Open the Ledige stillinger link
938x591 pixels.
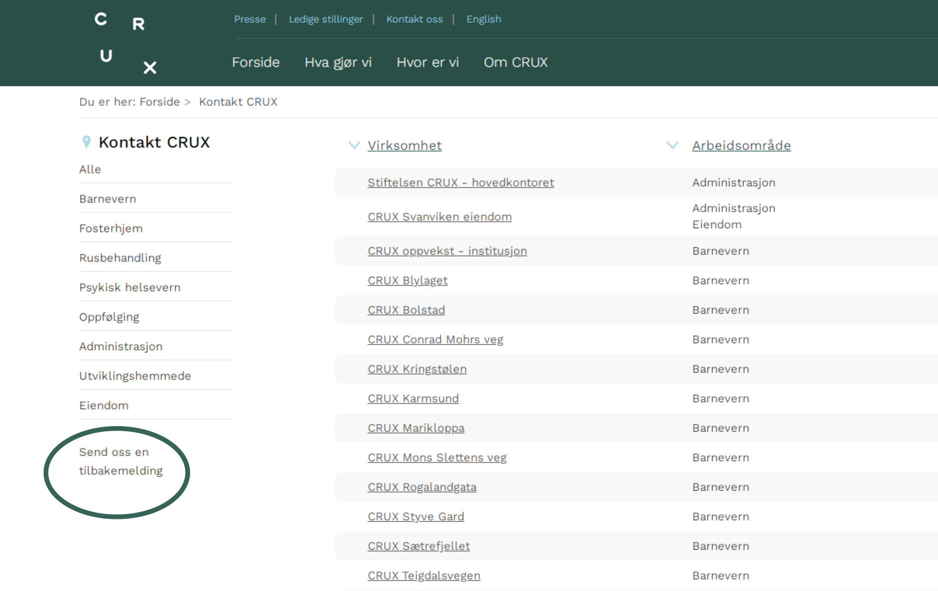[x=325, y=19]
